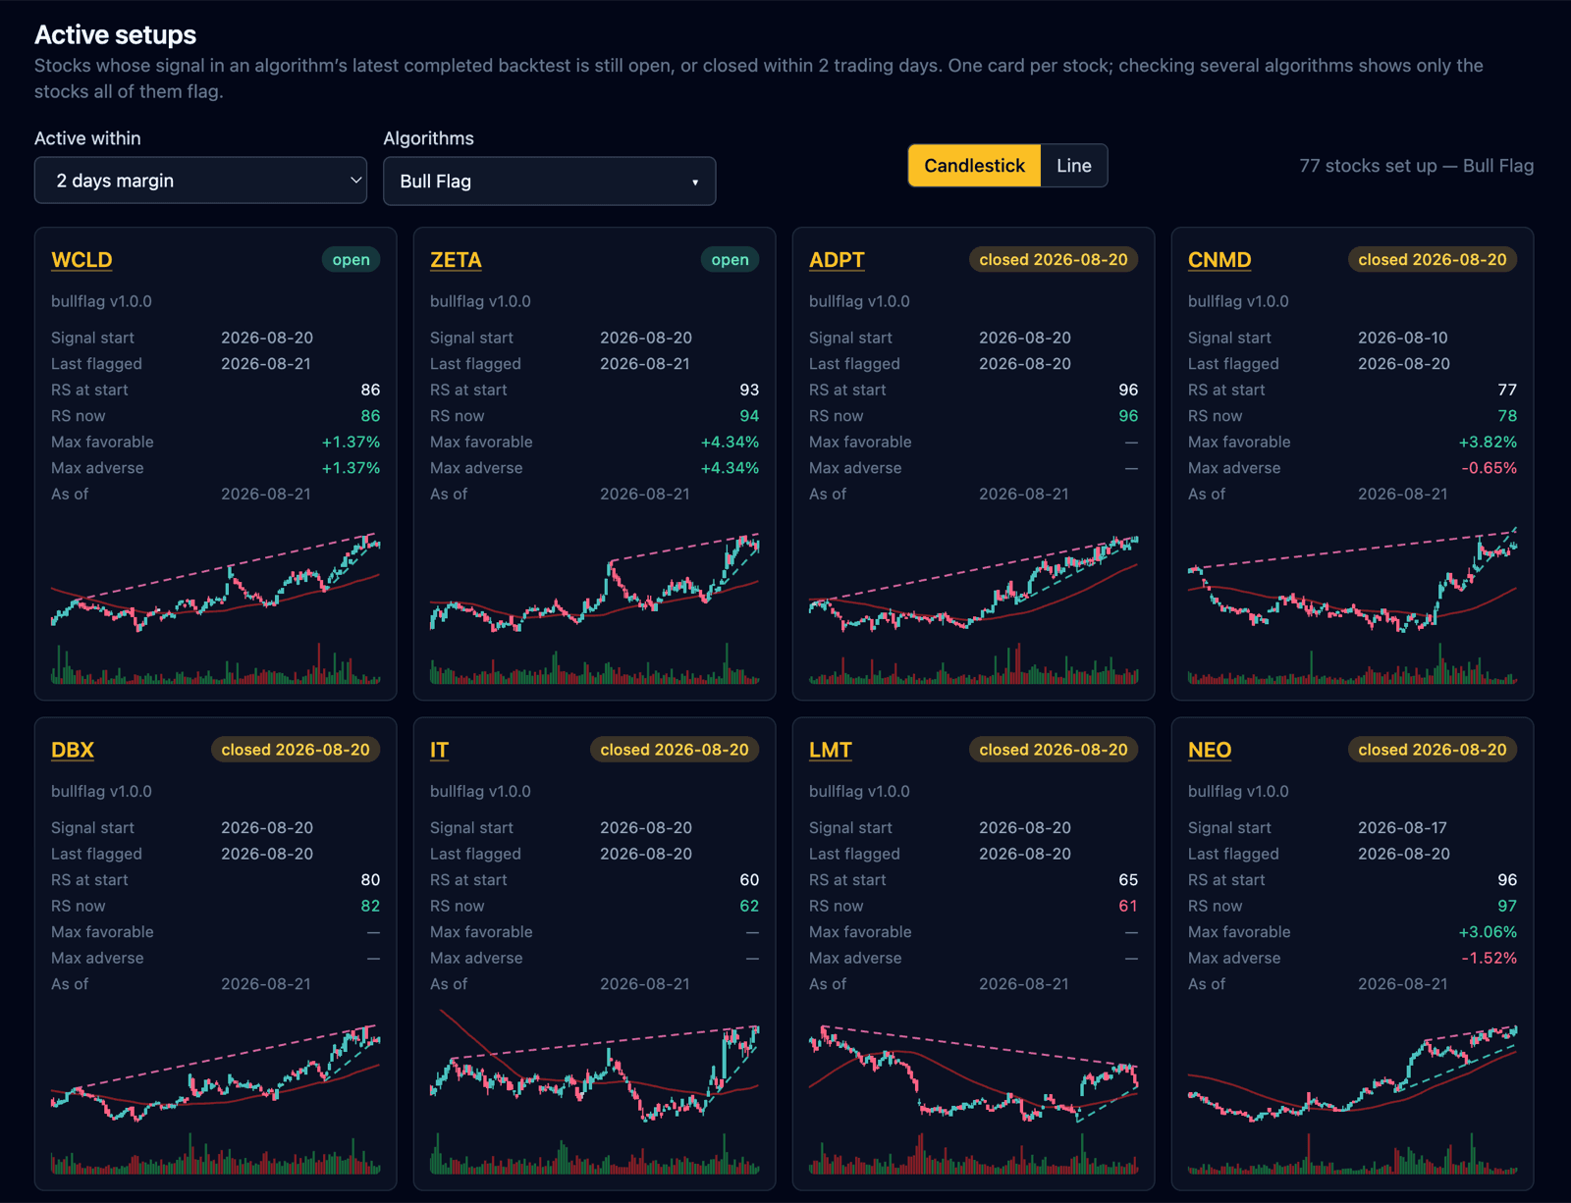Click NEO's max favorable value +3.06%

click(1488, 932)
